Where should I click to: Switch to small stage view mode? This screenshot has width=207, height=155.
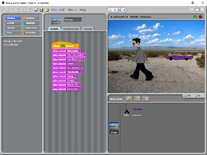pyautogui.click(x=191, y=10)
